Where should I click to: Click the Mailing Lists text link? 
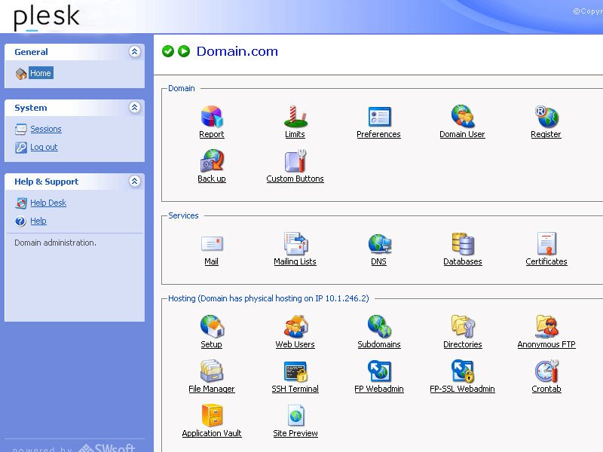click(295, 261)
